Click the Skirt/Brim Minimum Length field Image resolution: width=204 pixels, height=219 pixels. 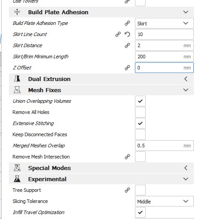pyautogui.click(x=164, y=57)
